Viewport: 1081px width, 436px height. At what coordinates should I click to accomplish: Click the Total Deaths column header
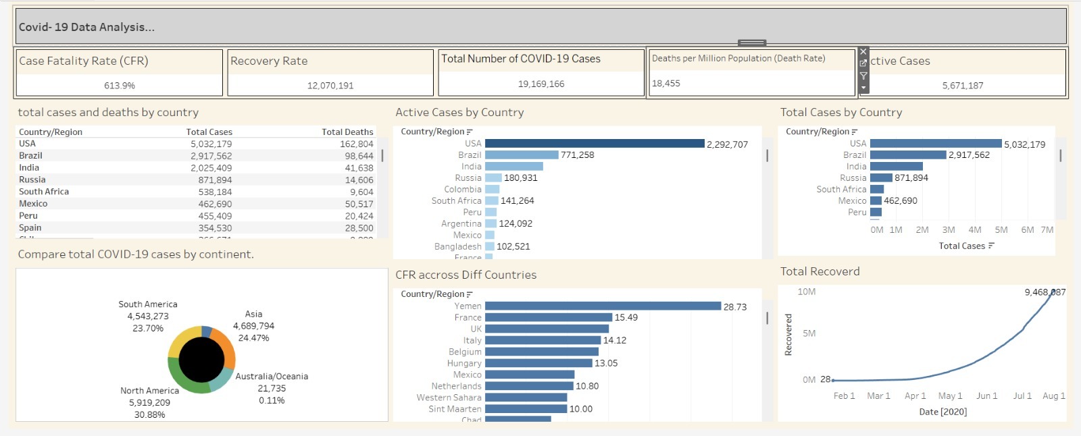tap(347, 132)
